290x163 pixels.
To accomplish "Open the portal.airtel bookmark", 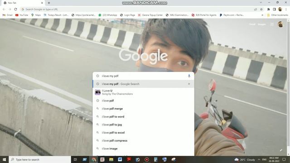I will tap(83, 15).
